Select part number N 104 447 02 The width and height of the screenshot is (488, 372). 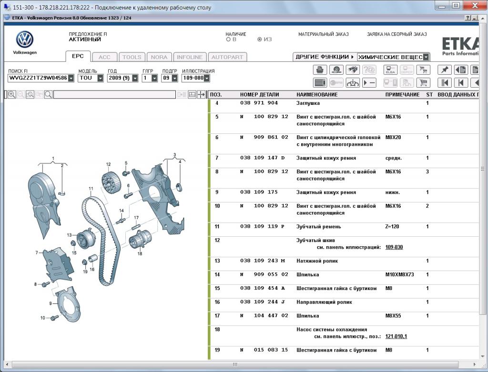tap(264, 316)
